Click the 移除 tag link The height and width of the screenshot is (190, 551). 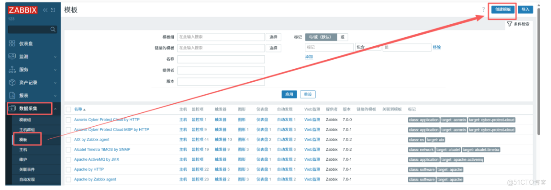click(436, 47)
